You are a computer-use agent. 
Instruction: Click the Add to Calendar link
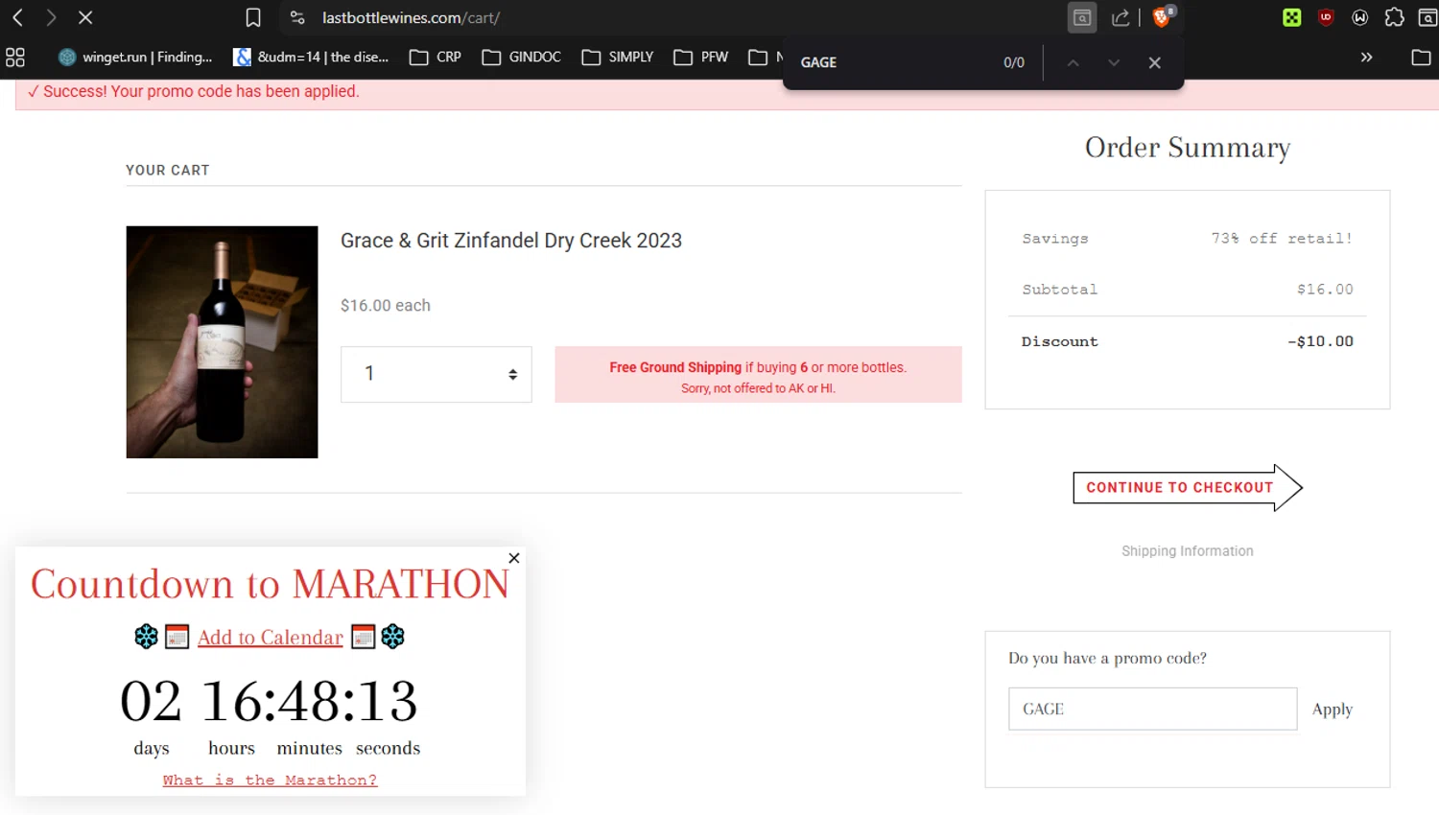(x=271, y=638)
